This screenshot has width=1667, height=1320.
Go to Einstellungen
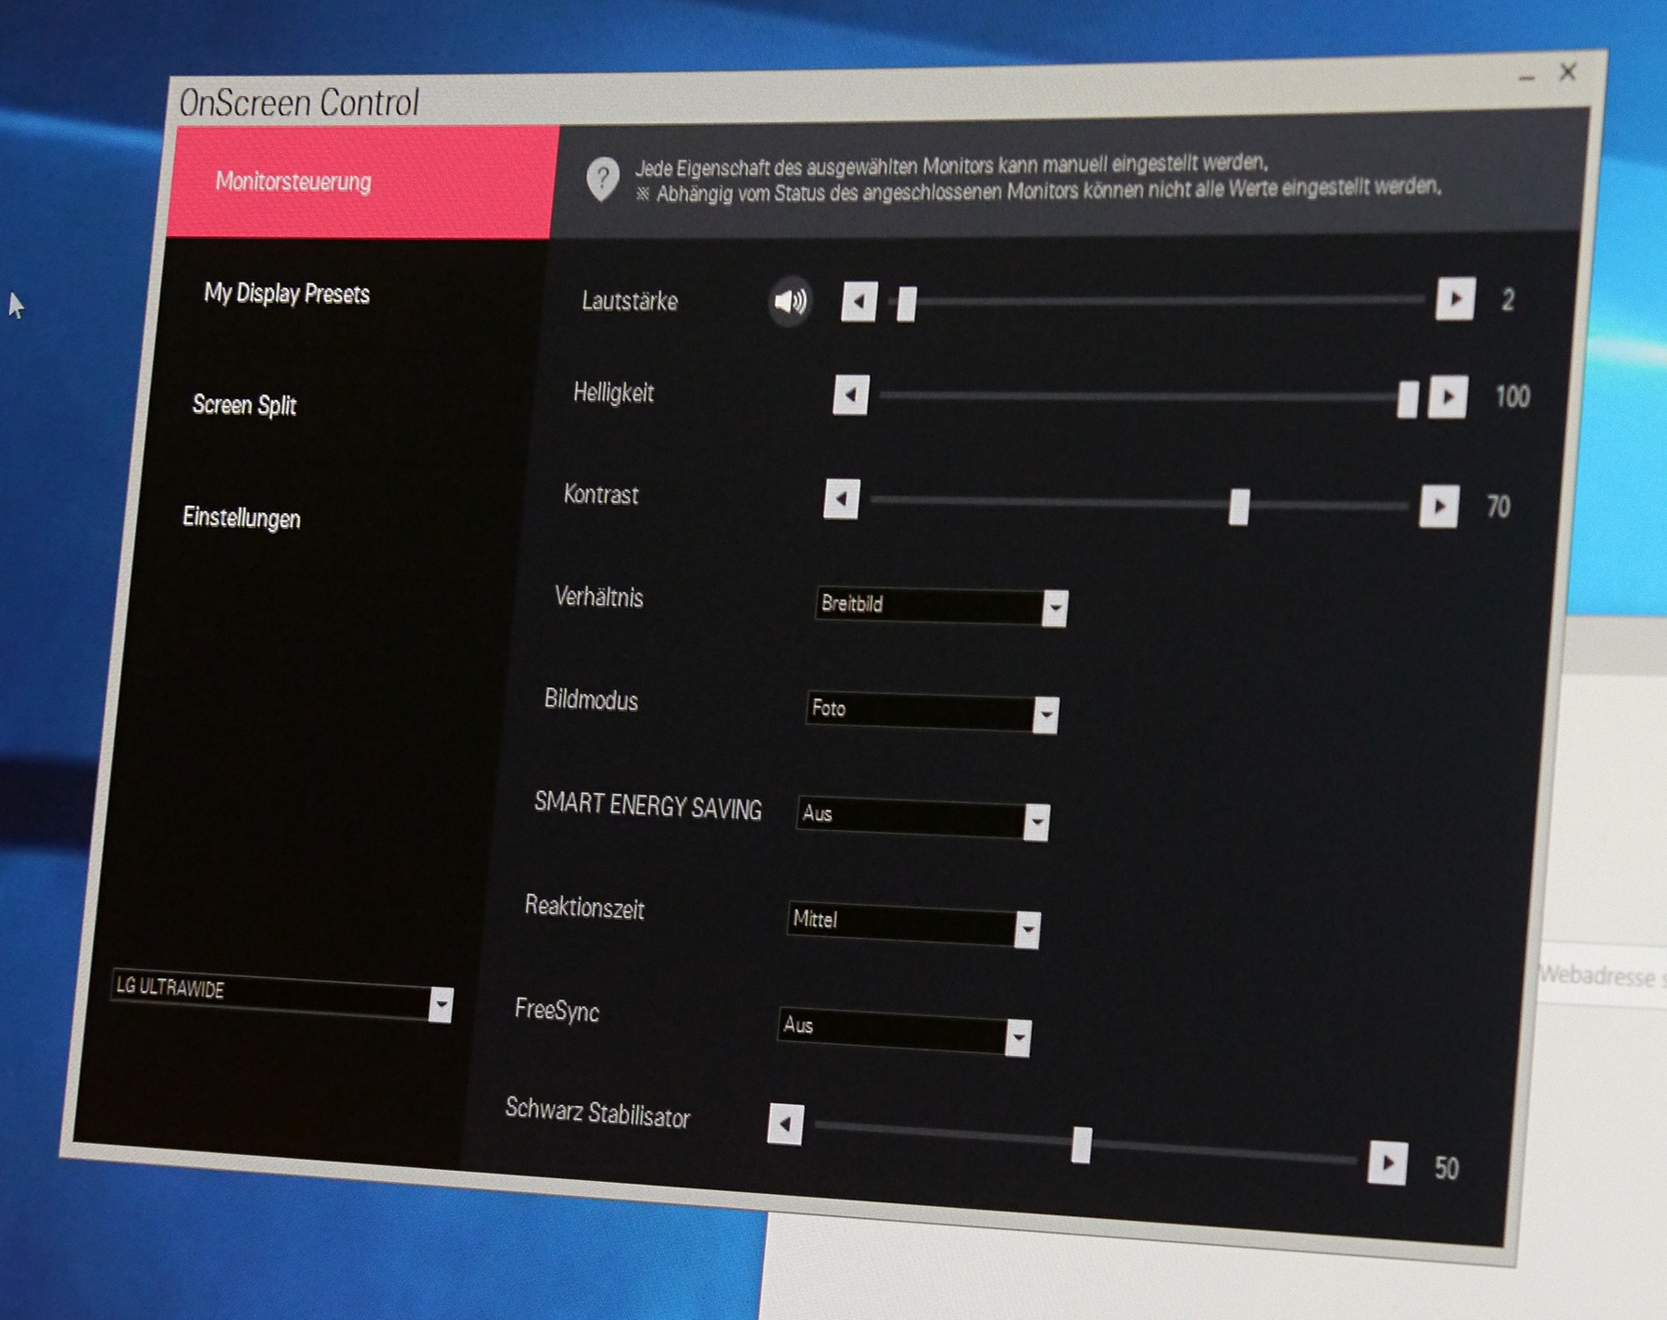[x=242, y=518]
